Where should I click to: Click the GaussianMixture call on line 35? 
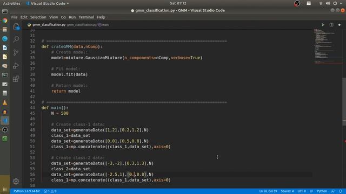pyautogui.click(x=127, y=58)
